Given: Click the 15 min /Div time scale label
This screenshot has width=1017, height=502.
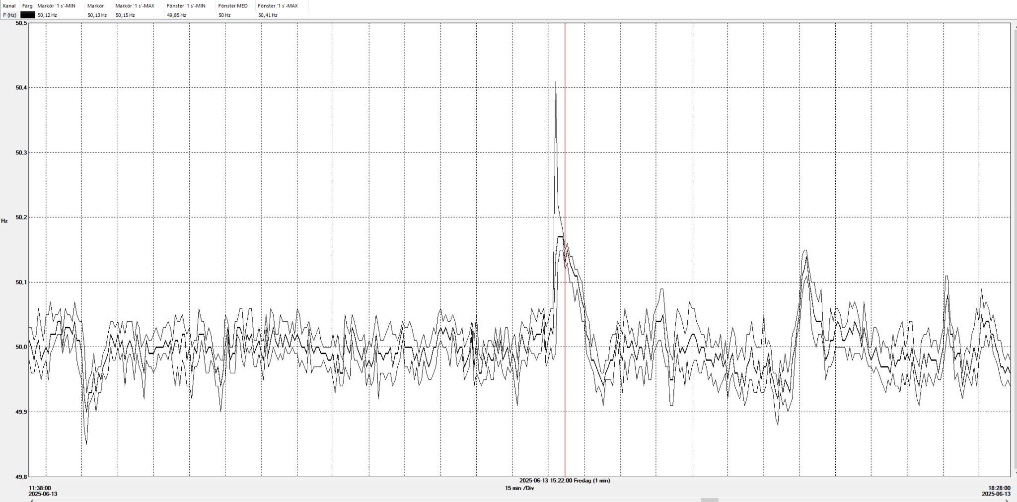Looking at the screenshot, I should tap(519, 488).
